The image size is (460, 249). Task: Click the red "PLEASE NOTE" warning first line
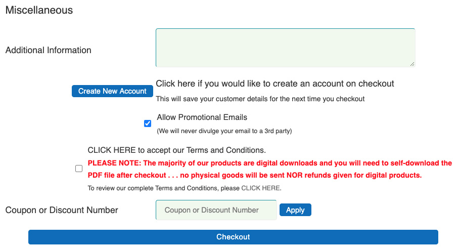(x=269, y=163)
